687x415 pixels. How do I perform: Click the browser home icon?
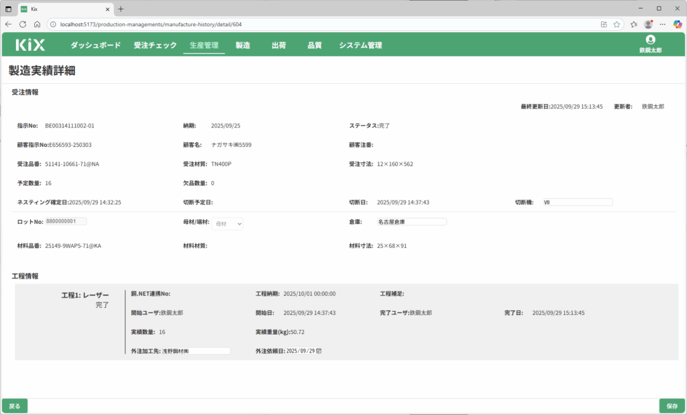37,24
